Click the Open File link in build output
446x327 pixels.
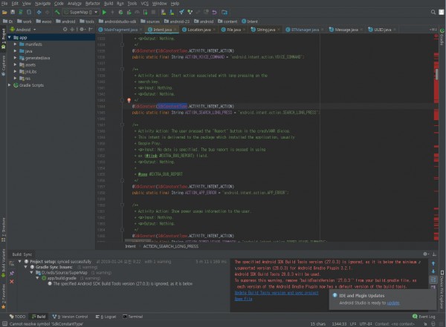pos(244,299)
